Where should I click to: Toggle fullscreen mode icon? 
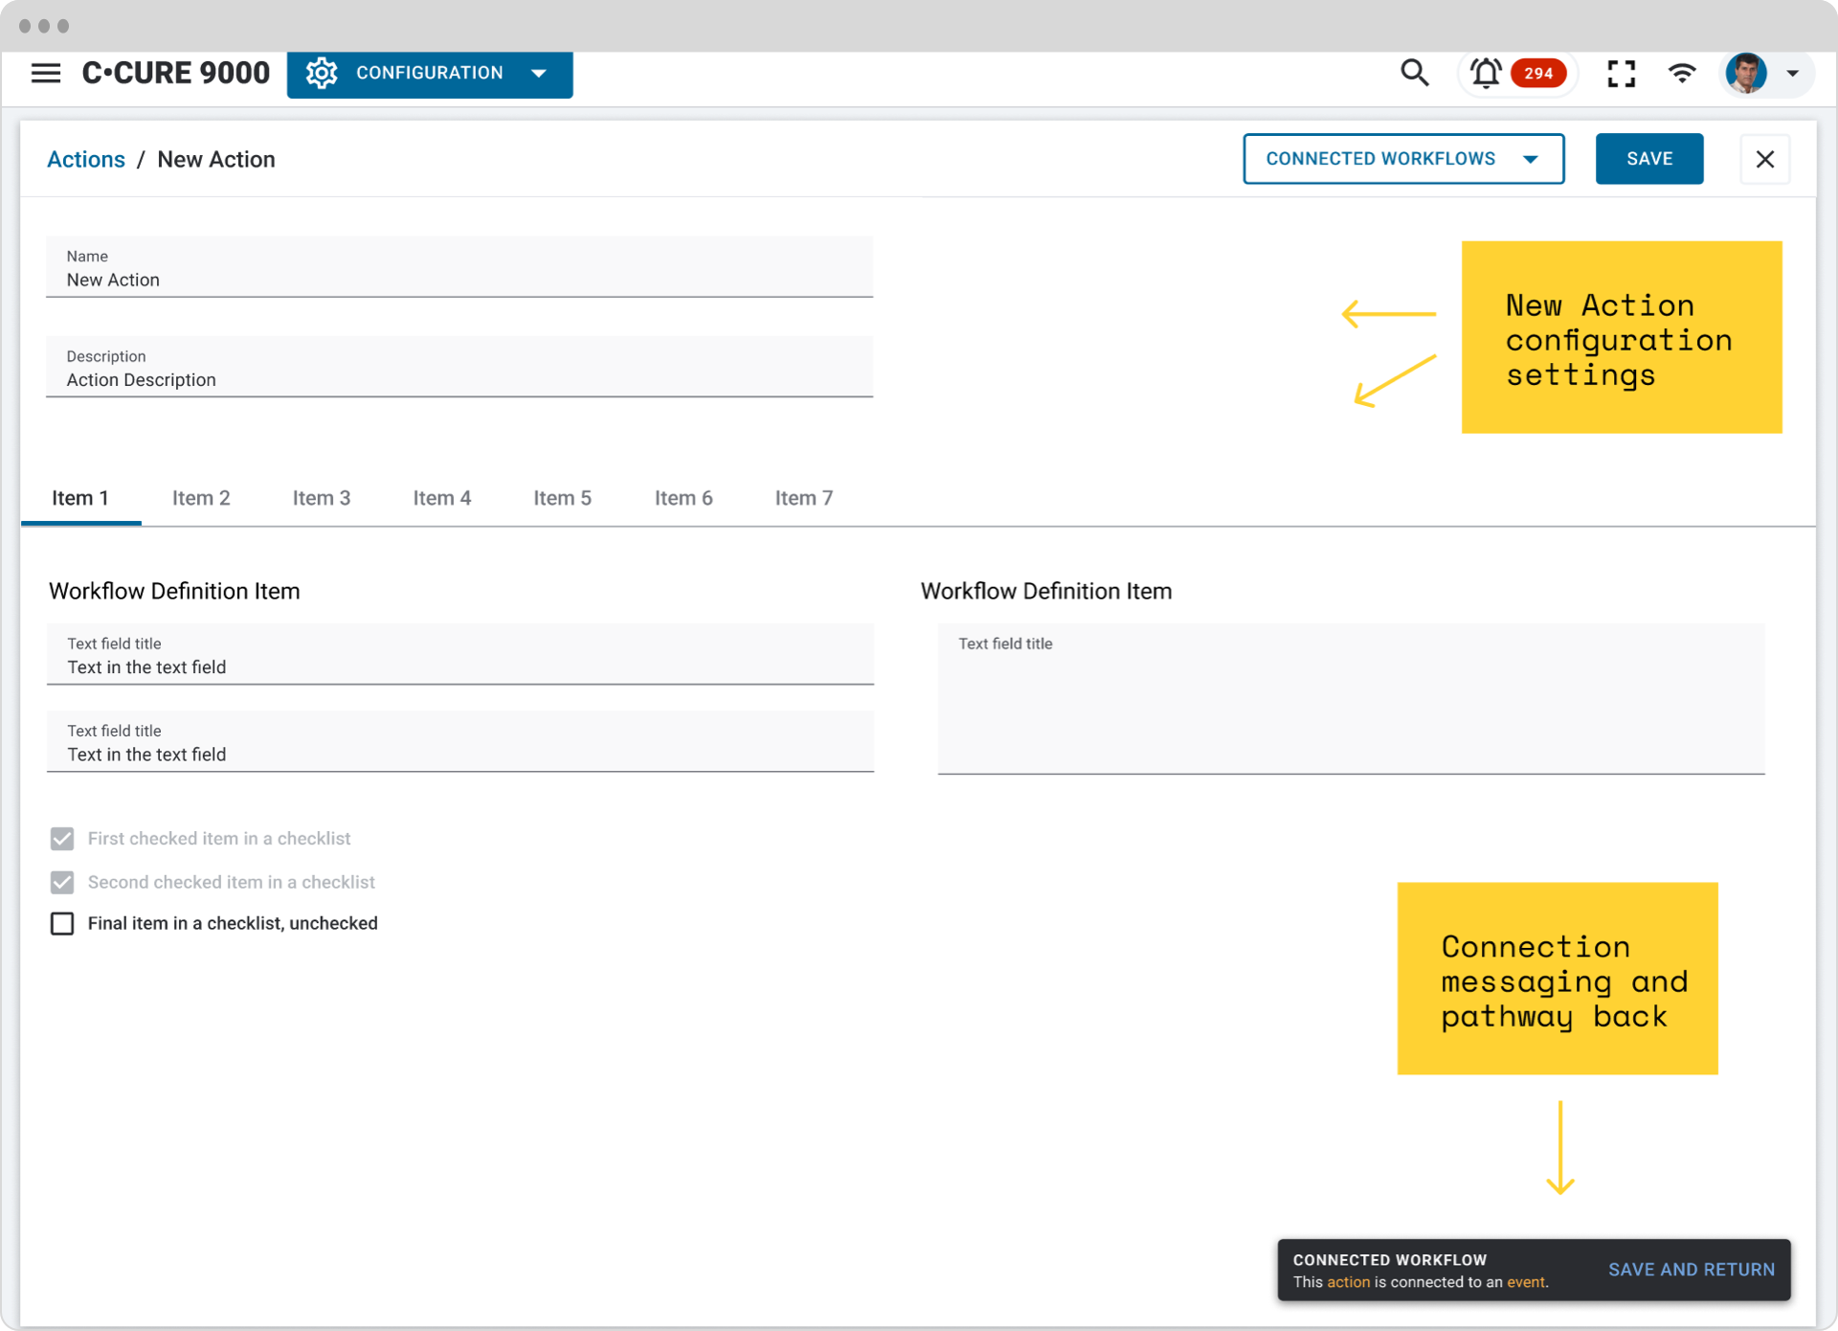[x=1621, y=73]
